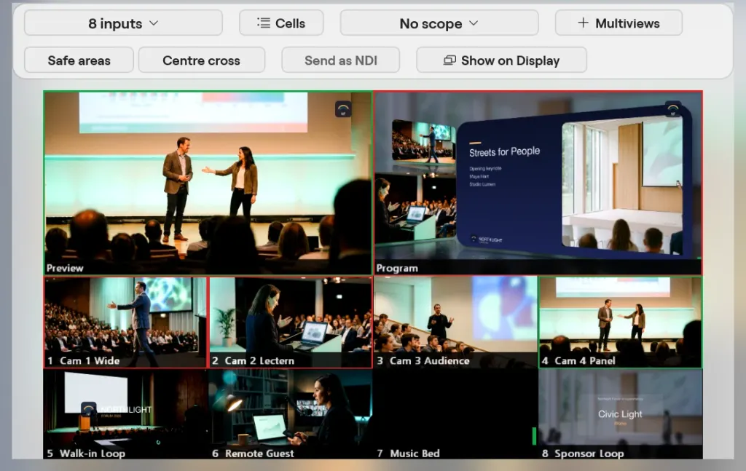Select the Cam 3 Audience input cell

[x=455, y=322]
